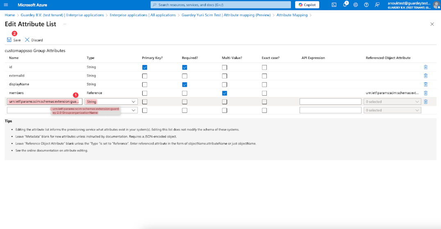Click Discard to cancel changes

34,40
